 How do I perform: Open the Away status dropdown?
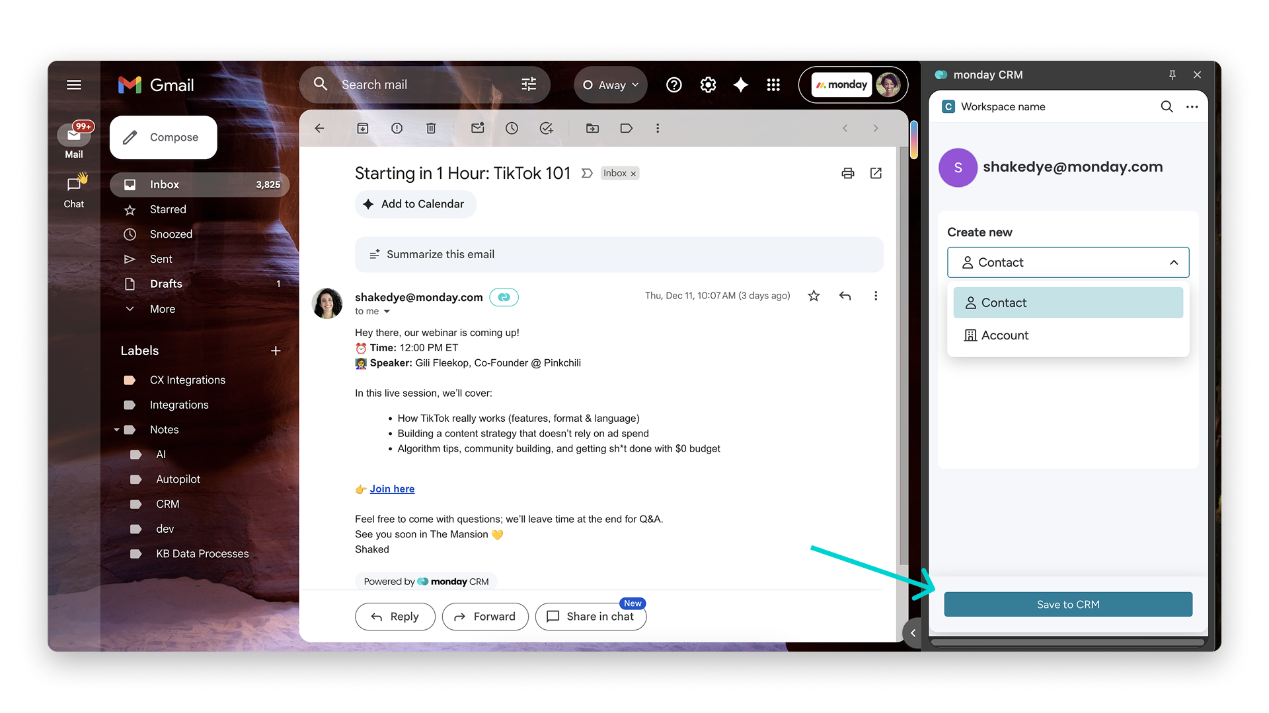point(610,85)
